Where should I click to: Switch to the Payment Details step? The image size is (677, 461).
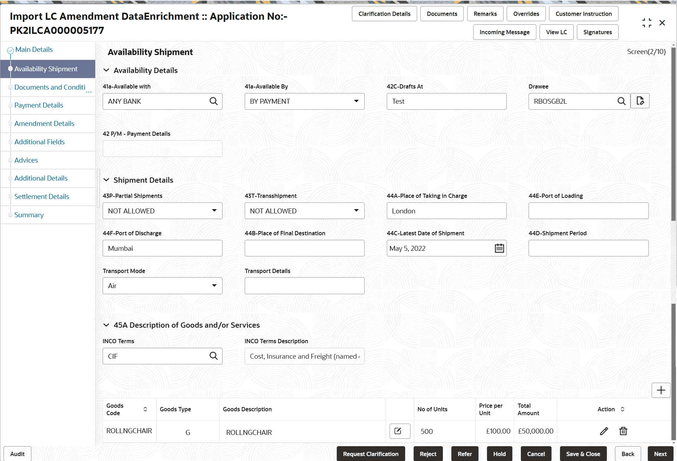pyautogui.click(x=39, y=105)
